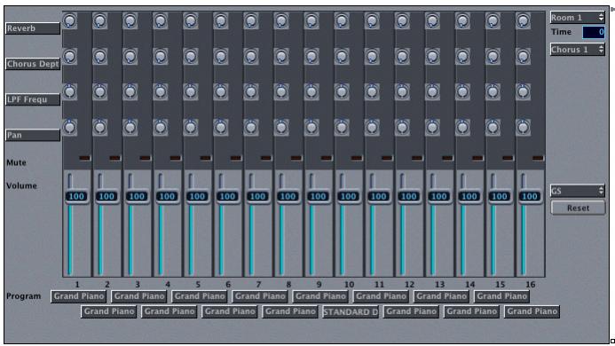615x346 pixels.
Task: Open the LPF Frequ row assignment menu
Action: pos(33,99)
